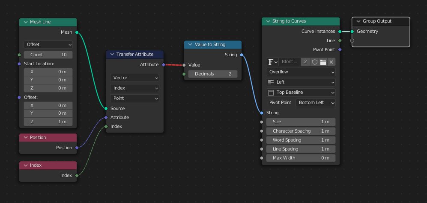Click the Max Width field

[301, 158]
